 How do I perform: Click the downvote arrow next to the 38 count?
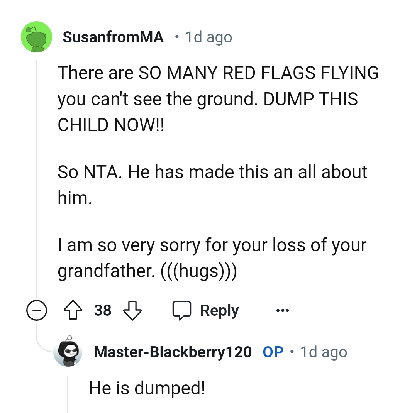pyautogui.click(x=132, y=310)
